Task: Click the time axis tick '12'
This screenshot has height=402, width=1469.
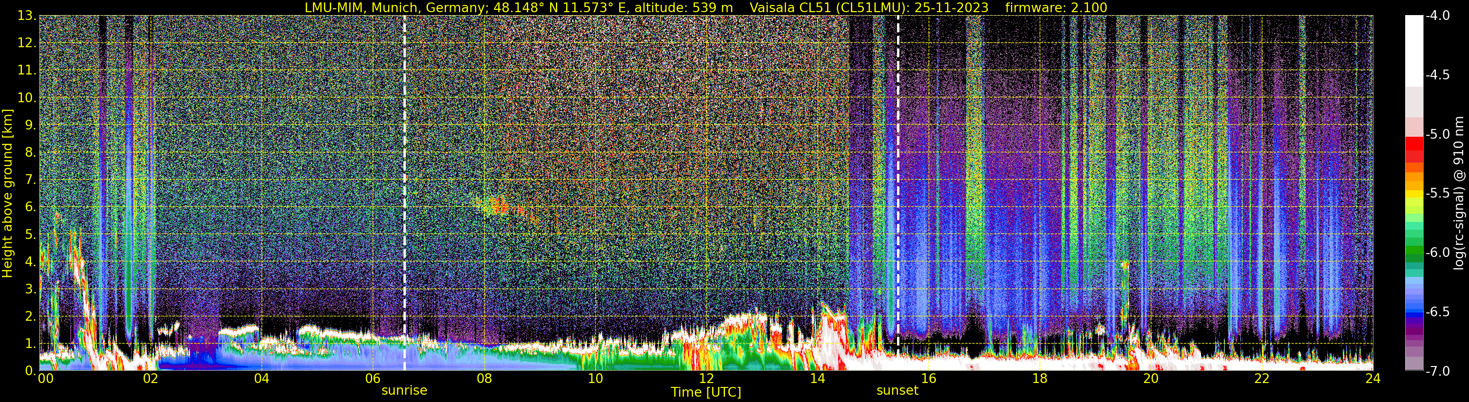Action: 706,379
